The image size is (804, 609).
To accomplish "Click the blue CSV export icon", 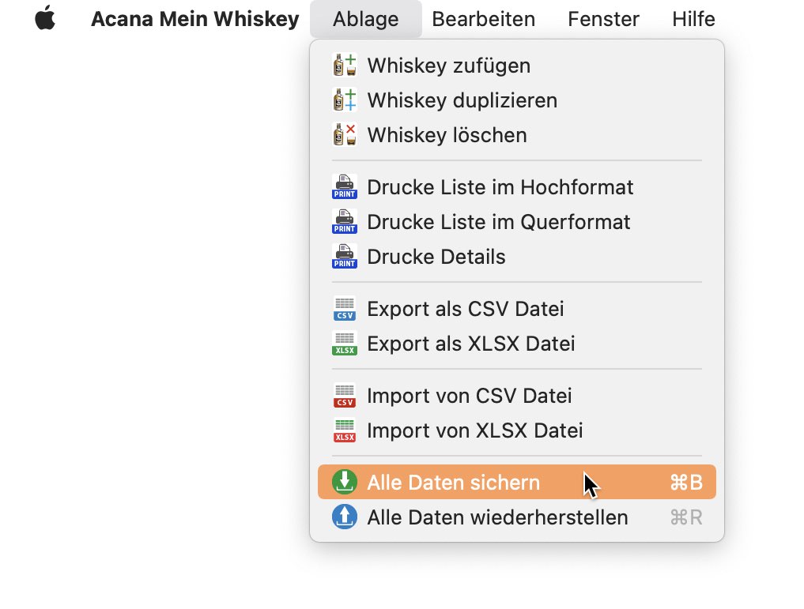I will point(345,309).
